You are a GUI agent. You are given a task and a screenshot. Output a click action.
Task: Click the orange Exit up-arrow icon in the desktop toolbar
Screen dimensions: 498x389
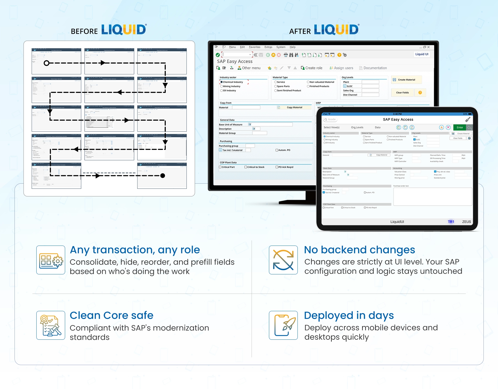tap(273, 55)
